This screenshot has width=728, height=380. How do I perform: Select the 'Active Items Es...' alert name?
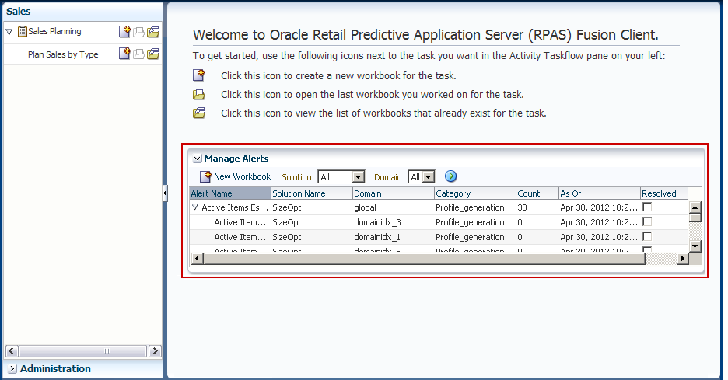tap(235, 207)
